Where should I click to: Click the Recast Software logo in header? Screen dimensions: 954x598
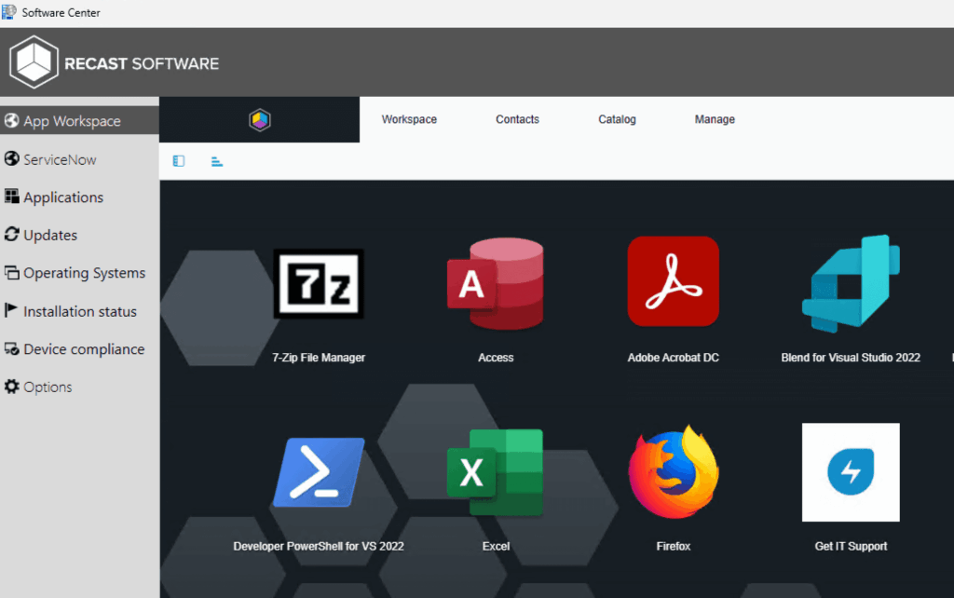pyautogui.click(x=115, y=63)
